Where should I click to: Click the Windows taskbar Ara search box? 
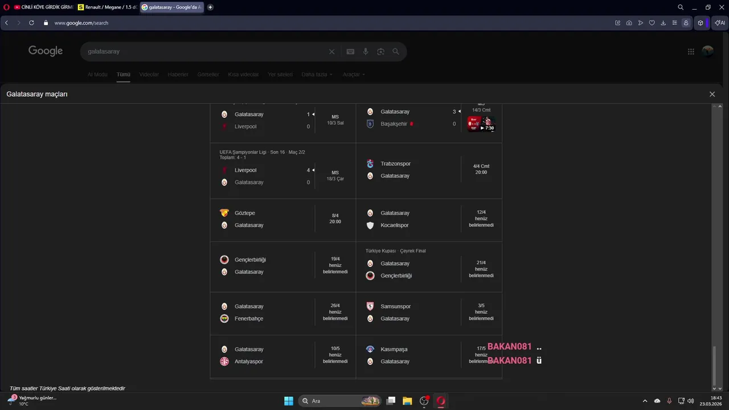click(x=340, y=401)
